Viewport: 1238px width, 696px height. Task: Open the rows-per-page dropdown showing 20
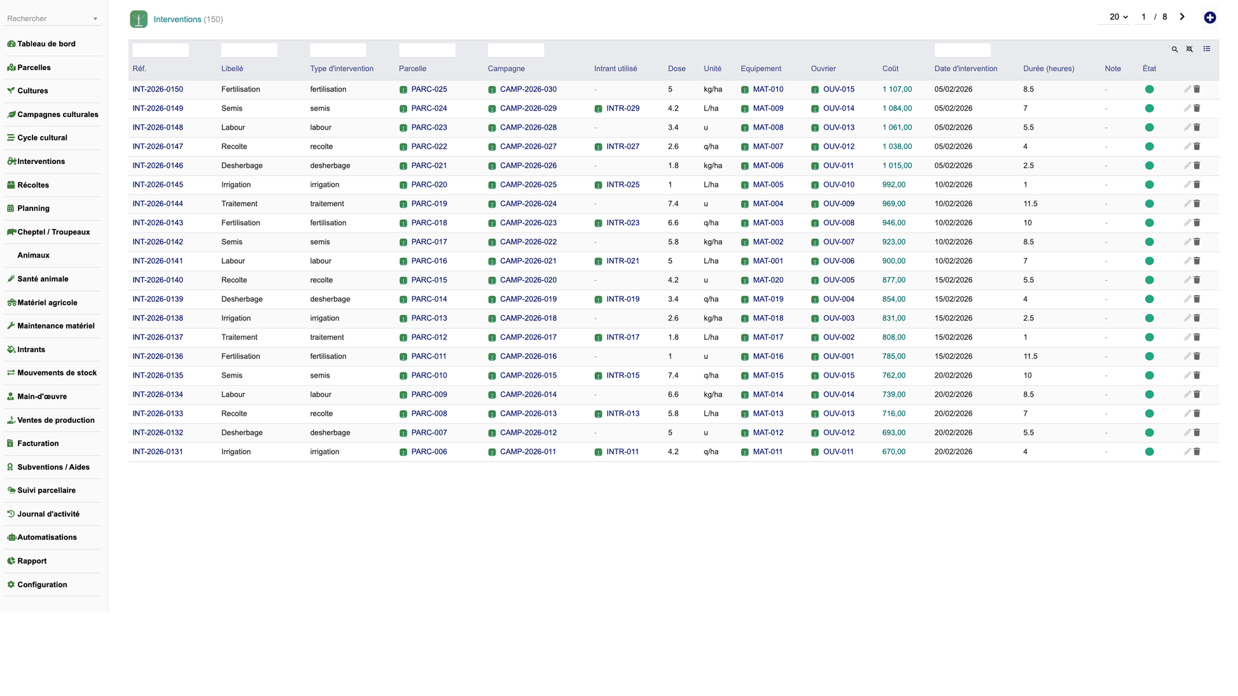point(1118,17)
